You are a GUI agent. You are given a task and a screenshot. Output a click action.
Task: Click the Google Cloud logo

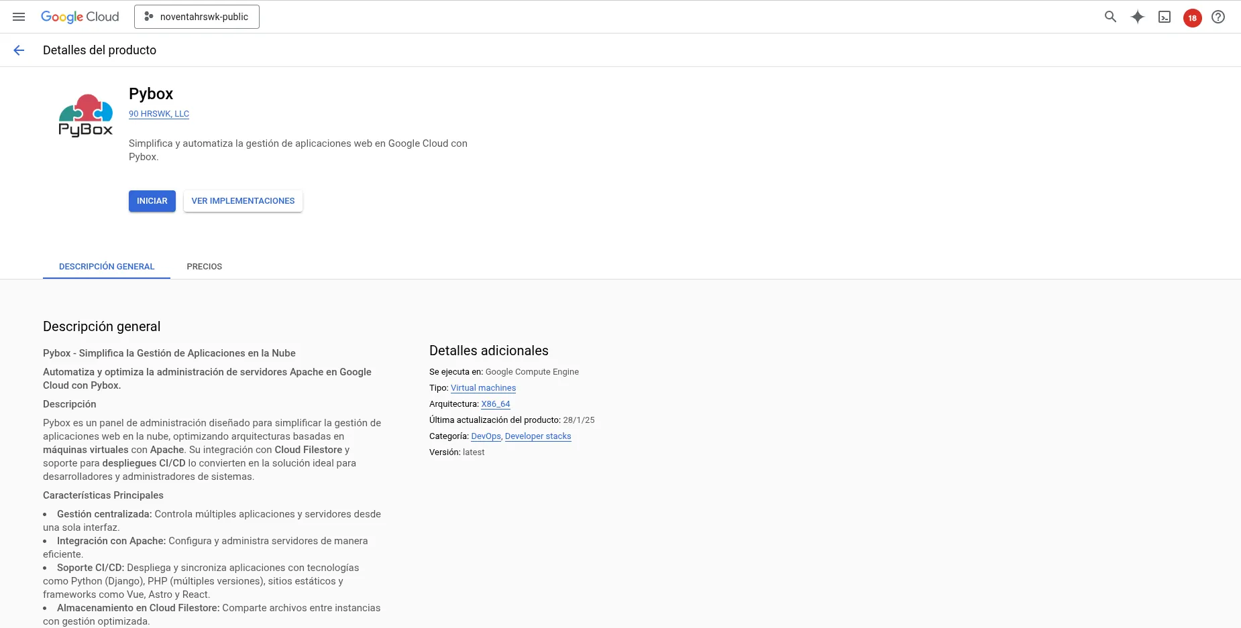pyautogui.click(x=80, y=17)
